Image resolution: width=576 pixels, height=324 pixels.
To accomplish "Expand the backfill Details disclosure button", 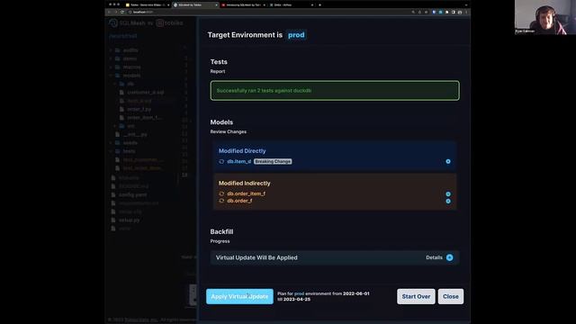I will point(449,257).
